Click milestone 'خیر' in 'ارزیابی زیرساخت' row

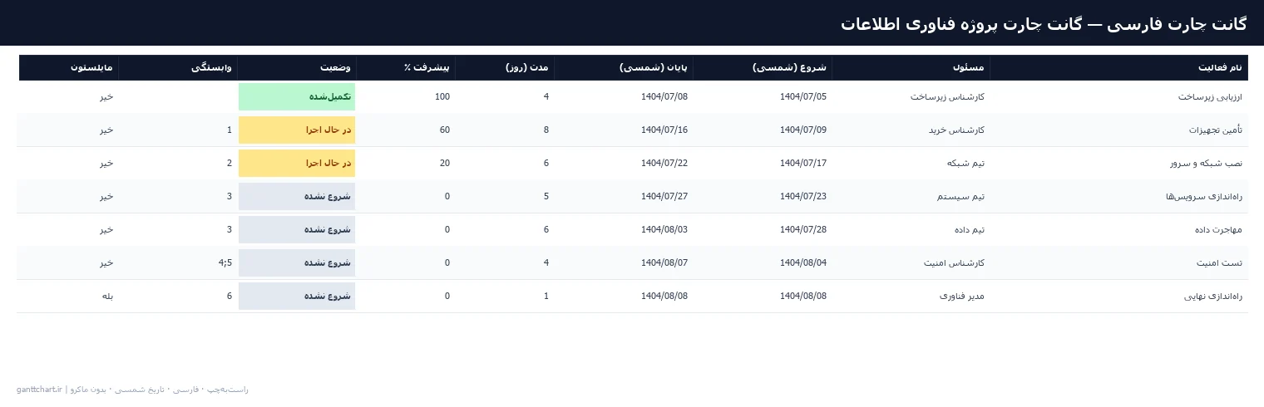tap(106, 97)
